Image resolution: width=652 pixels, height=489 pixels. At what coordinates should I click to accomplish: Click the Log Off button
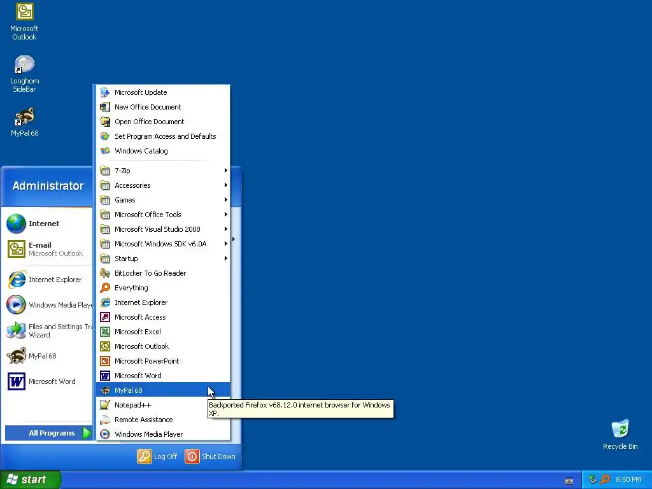click(157, 457)
